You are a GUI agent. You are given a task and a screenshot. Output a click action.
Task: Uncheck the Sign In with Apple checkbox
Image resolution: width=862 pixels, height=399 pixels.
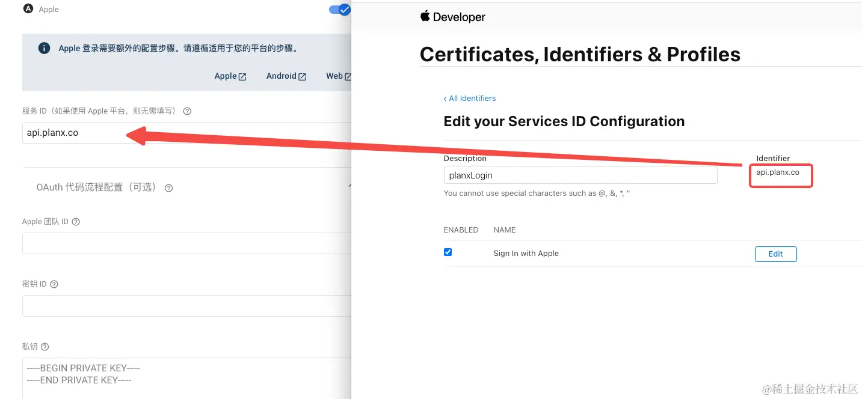click(x=448, y=252)
